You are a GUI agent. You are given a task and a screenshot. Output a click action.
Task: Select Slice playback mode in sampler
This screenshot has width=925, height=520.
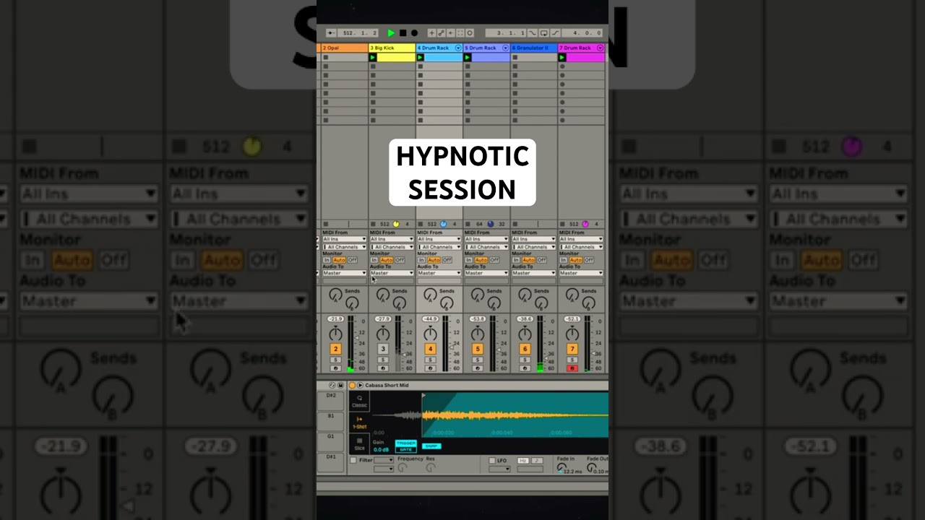pos(359,444)
